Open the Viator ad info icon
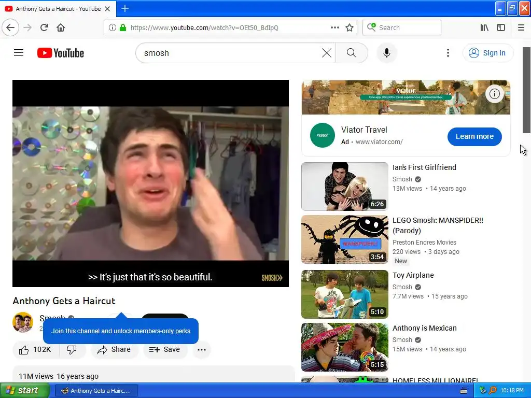 (494, 94)
